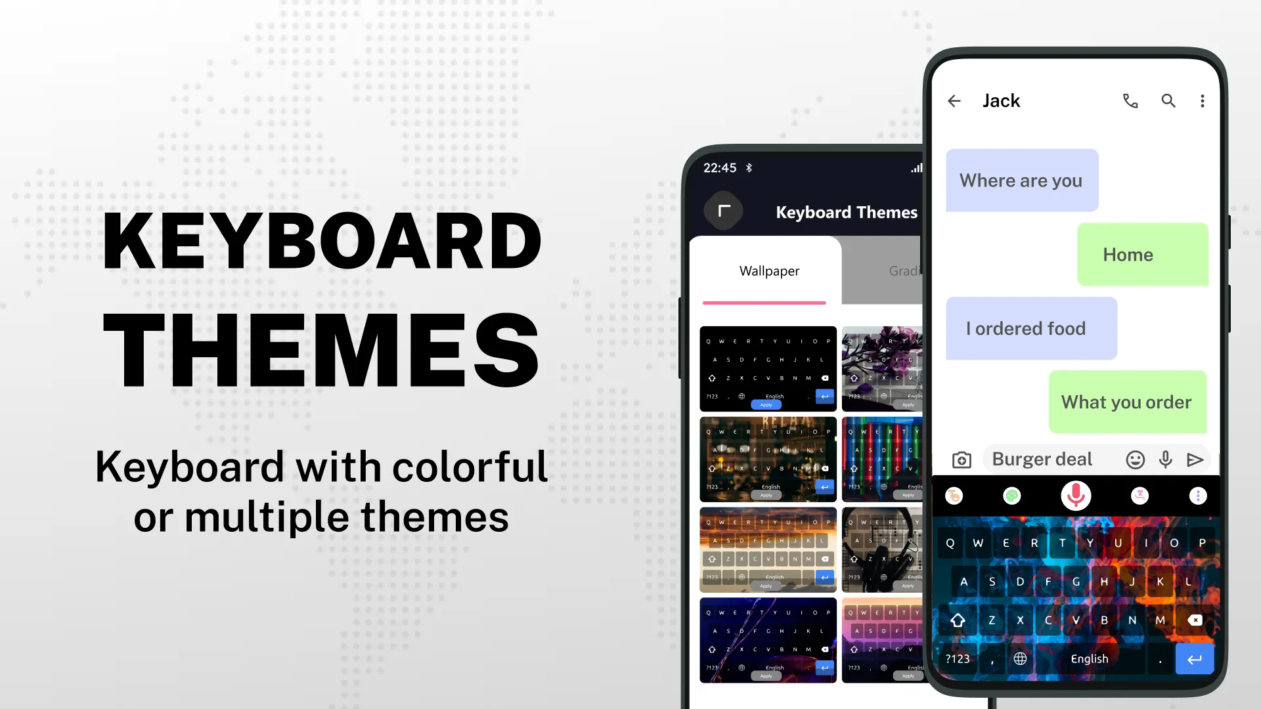
Task: Click the globe language switcher key
Action: click(1021, 658)
